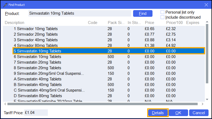Sort by Description column header
This screenshot has width=212, height=119.
point(15,23)
